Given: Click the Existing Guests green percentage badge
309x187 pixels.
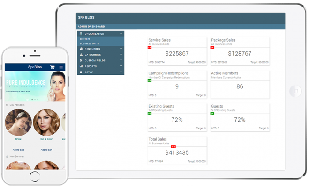Looking at the screenshot, I should [x=150, y=114].
